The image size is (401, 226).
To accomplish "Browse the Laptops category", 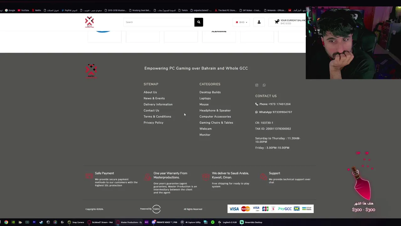I will point(205,98).
